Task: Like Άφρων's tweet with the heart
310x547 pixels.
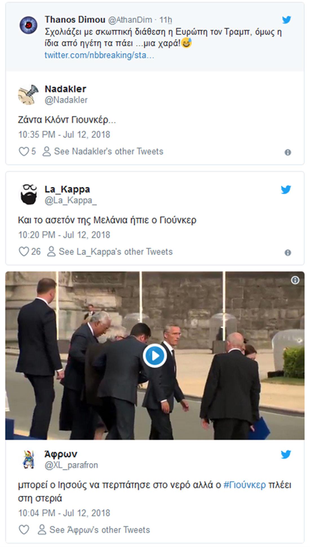Action: (24, 530)
